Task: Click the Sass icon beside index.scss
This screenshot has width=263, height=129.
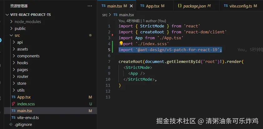Action: 13,104
